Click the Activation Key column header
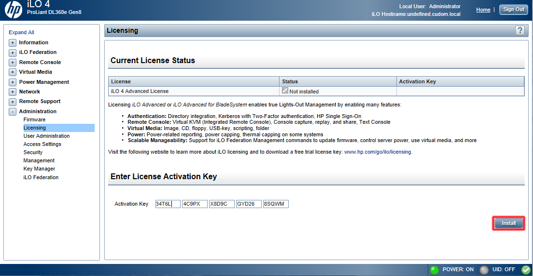 [460, 81]
